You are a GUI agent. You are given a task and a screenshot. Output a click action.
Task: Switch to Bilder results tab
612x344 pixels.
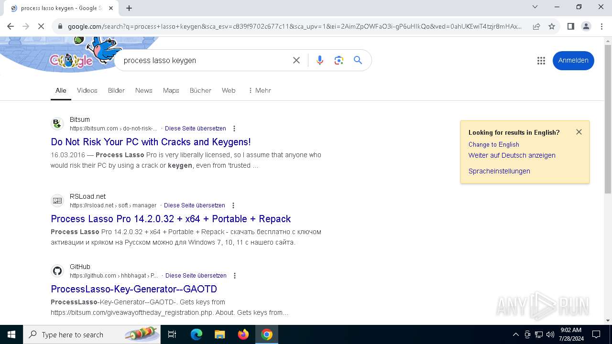tap(116, 90)
